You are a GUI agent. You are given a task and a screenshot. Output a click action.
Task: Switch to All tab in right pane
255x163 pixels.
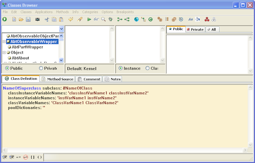212,29
